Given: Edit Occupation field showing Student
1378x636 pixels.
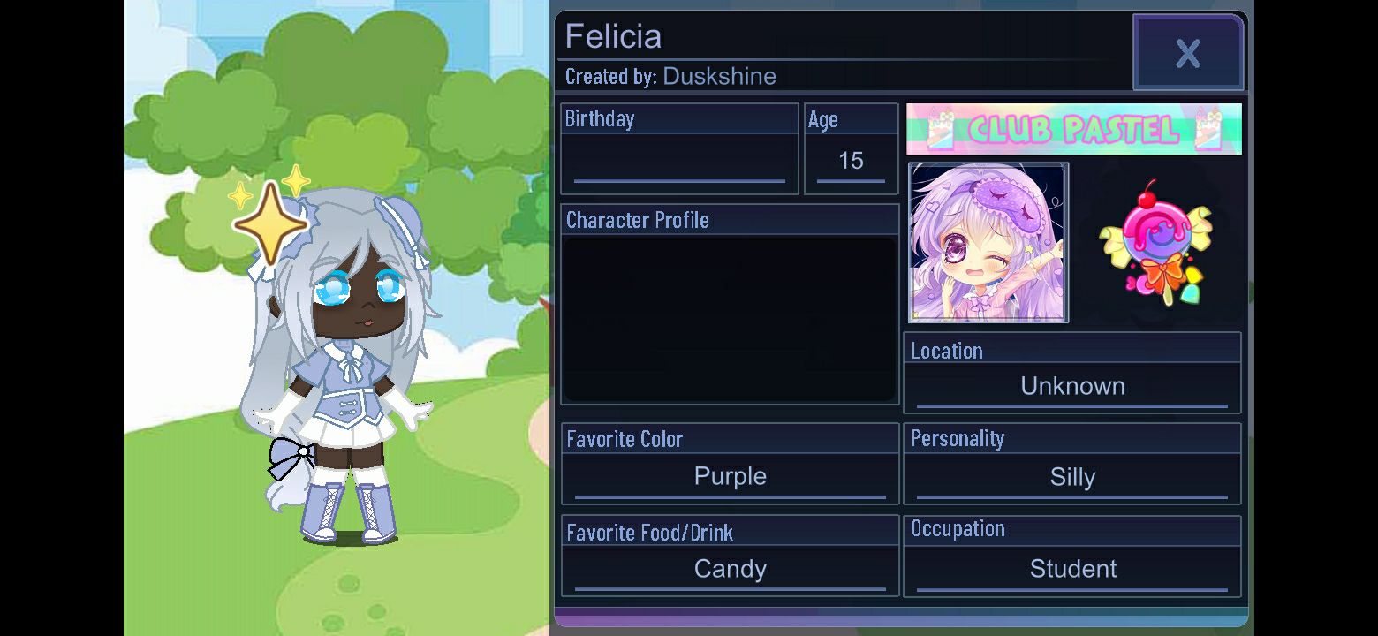Looking at the screenshot, I should tap(1072, 569).
